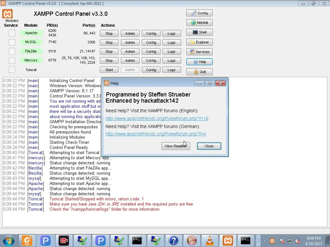Toggle the FileZilla service checkbox
The image size is (330, 247).
pos(12,51)
